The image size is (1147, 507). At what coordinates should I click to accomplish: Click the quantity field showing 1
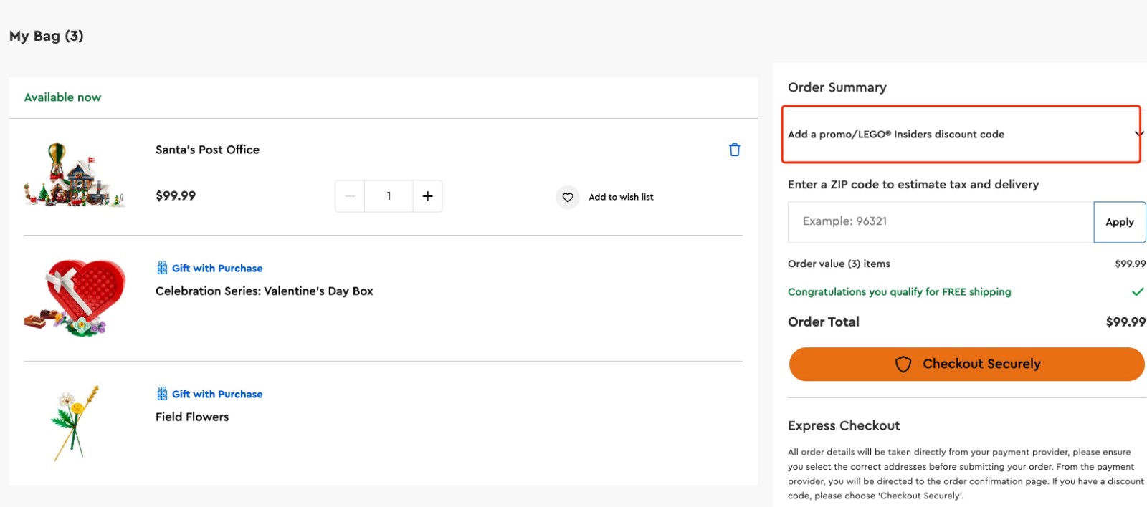pyautogui.click(x=389, y=196)
